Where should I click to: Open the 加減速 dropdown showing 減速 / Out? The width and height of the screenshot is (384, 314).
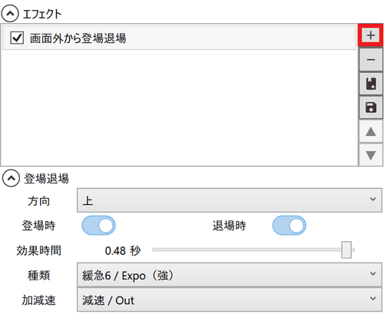230,300
